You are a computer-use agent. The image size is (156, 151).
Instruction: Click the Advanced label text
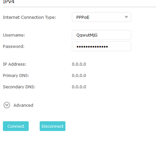[23, 105]
